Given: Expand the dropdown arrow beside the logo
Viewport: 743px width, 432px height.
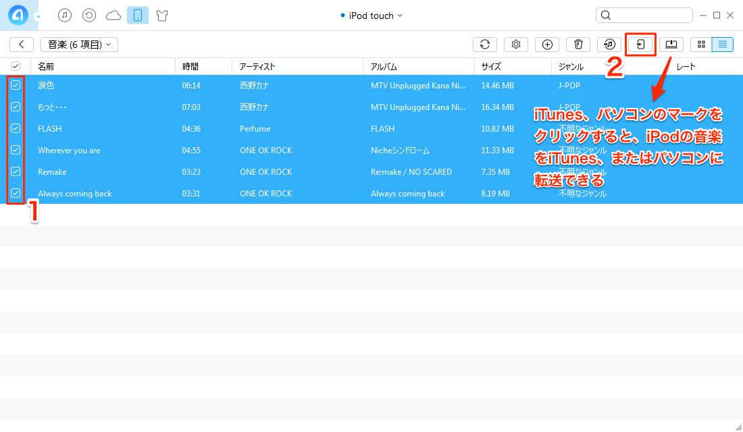Looking at the screenshot, I should (38, 17).
